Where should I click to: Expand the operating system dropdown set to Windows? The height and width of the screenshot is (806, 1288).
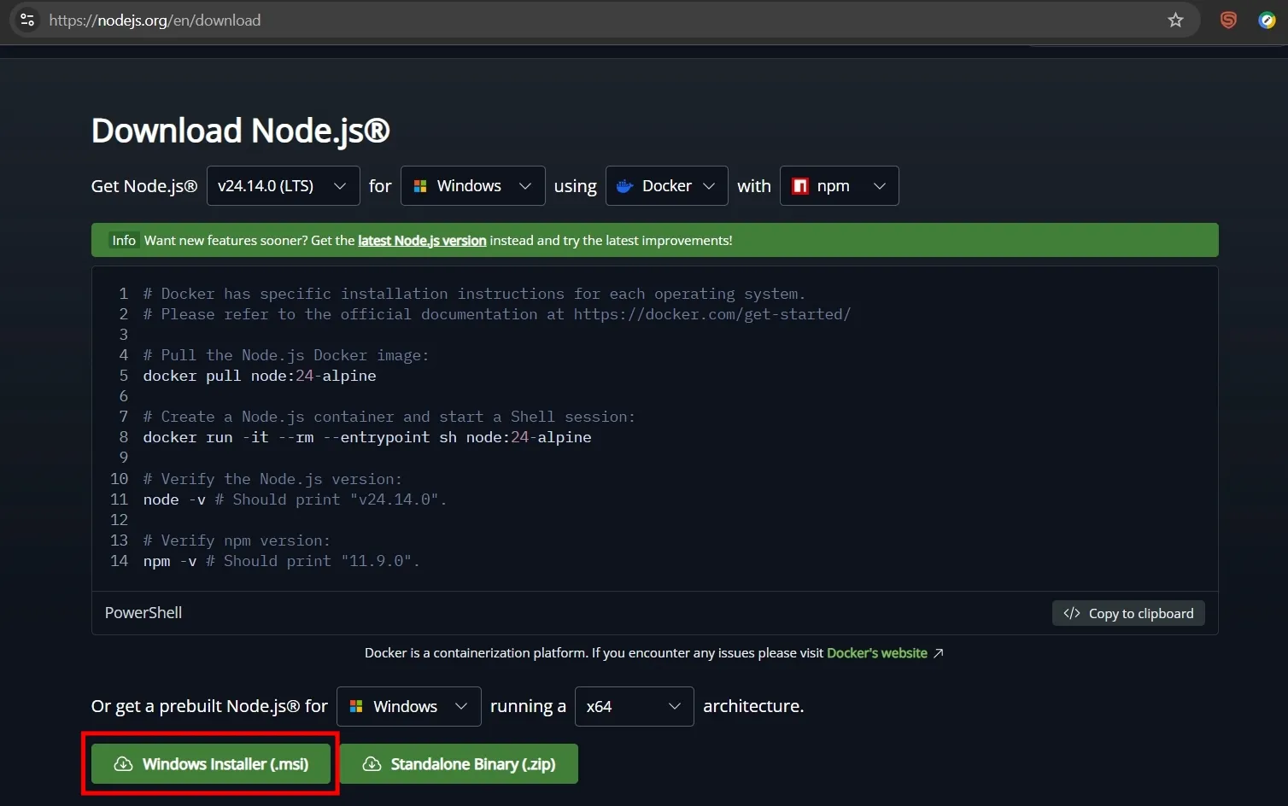point(472,185)
